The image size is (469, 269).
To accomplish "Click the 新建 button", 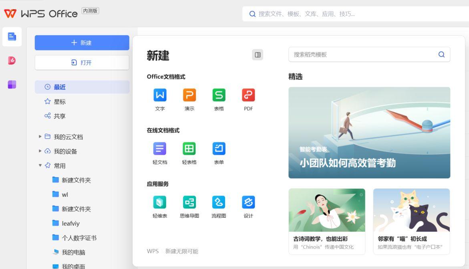I will pos(82,42).
